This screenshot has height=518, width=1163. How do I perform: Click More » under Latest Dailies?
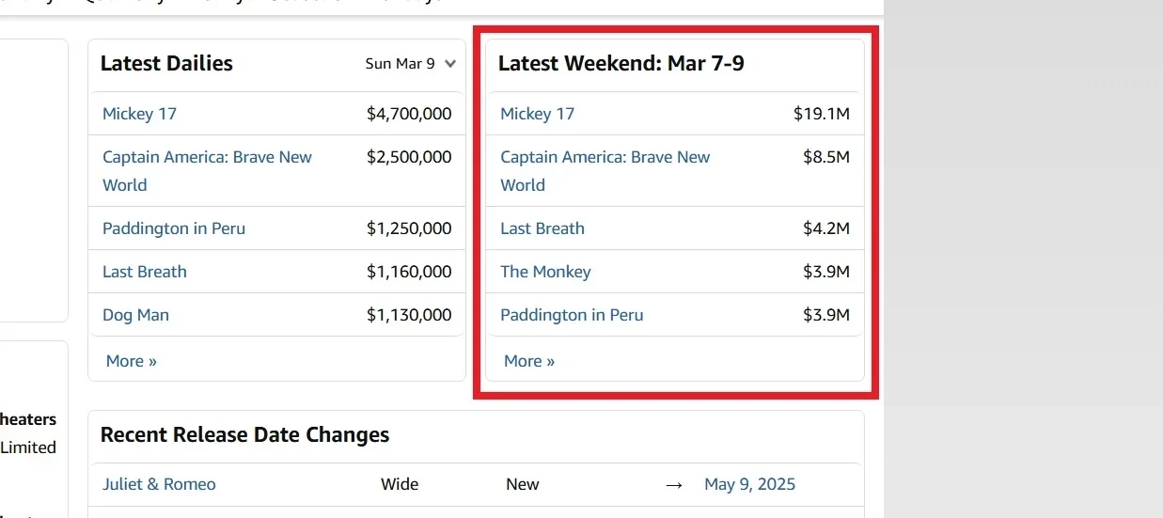[x=132, y=361]
